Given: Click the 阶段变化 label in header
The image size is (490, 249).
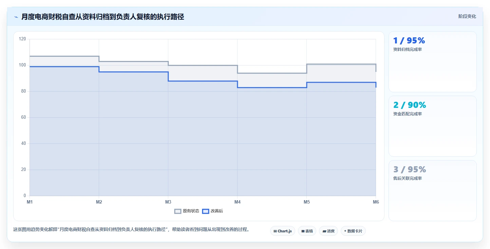Looking at the screenshot, I should [x=467, y=16].
